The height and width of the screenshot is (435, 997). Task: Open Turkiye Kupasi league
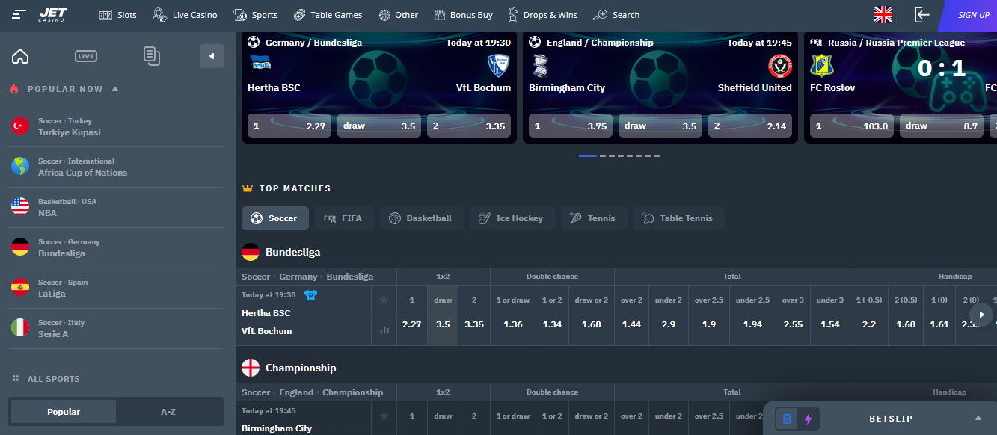pyautogui.click(x=116, y=126)
